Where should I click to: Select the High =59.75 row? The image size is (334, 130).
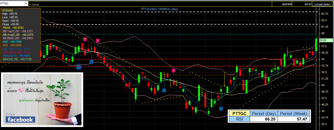(10, 14)
